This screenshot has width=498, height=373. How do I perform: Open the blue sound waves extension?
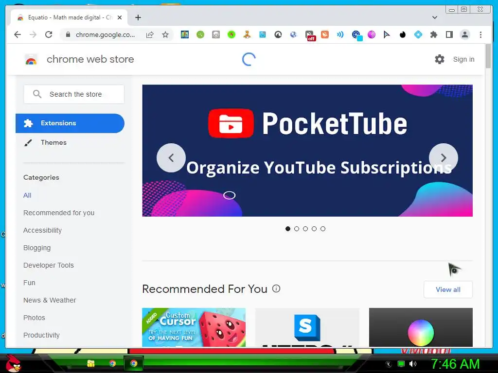coord(340,34)
